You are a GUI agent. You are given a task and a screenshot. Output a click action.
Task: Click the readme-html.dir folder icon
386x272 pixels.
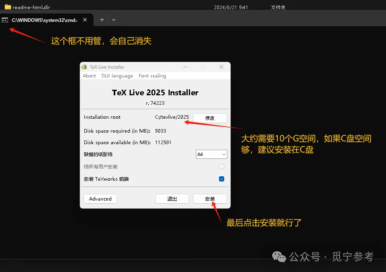(x=8, y=7)
